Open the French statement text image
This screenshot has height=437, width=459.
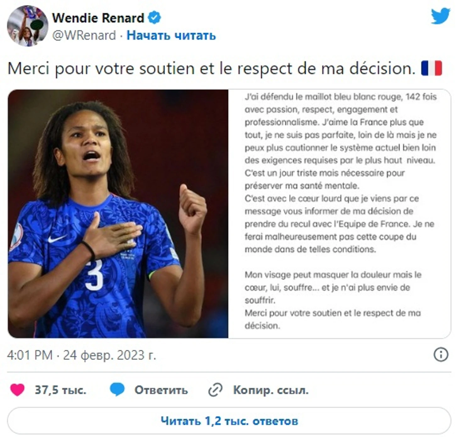coord(340,214)
